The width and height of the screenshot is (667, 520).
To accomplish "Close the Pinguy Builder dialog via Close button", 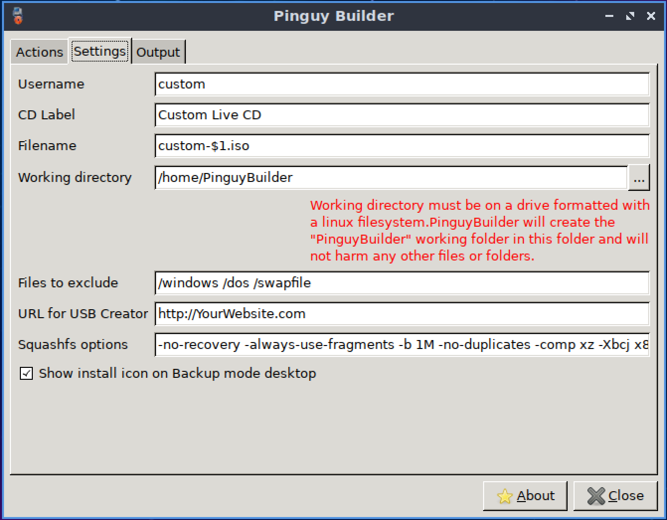I will (615, 496).
